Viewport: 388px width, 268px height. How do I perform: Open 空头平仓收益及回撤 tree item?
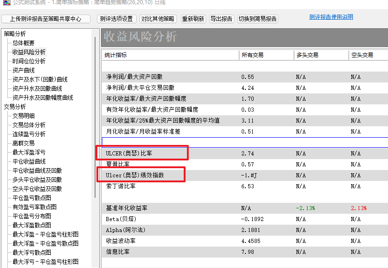click(37, 189)
